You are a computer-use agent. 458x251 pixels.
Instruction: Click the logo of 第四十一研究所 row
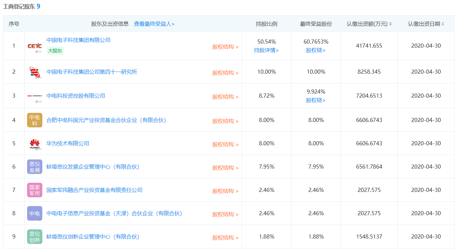(35, 72)
